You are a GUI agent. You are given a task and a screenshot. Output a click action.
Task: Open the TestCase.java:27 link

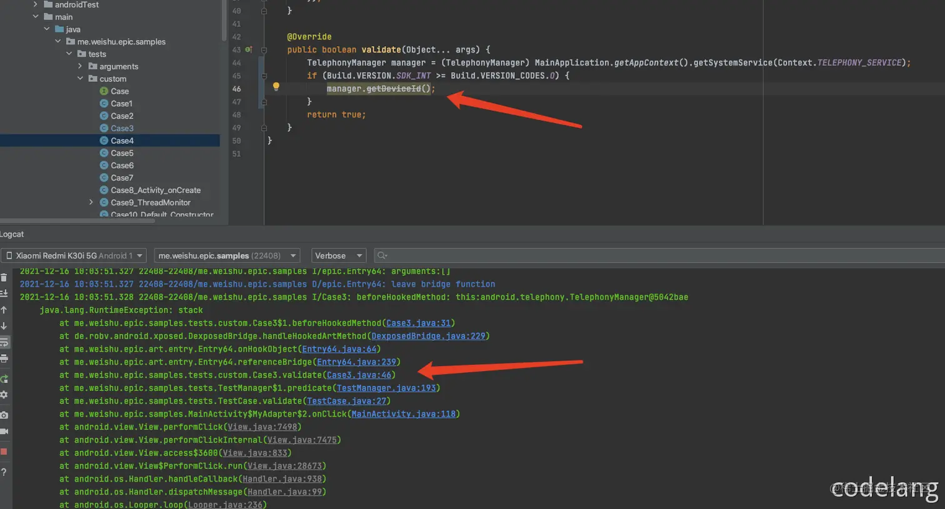[x=346, y=401]
